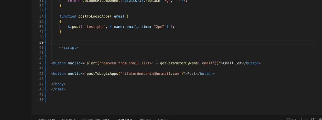
Task: Click the closing </body> tag
Action: click(58, 84)
